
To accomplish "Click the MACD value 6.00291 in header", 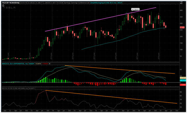I will click(x=31, y=64).
